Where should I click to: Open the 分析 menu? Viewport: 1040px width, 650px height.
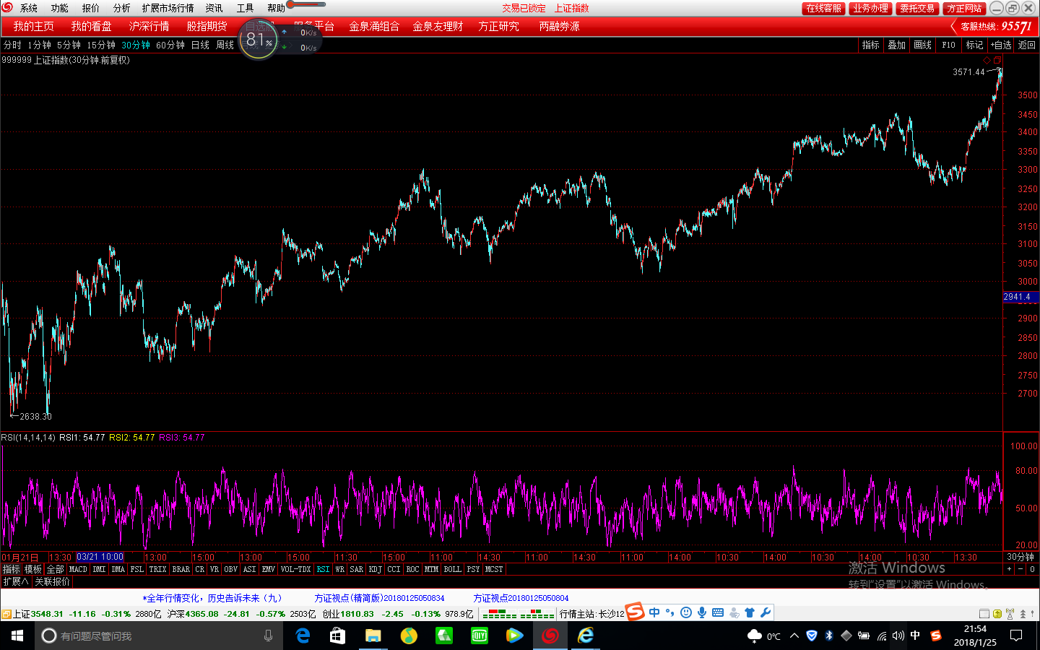coord(121,8)
